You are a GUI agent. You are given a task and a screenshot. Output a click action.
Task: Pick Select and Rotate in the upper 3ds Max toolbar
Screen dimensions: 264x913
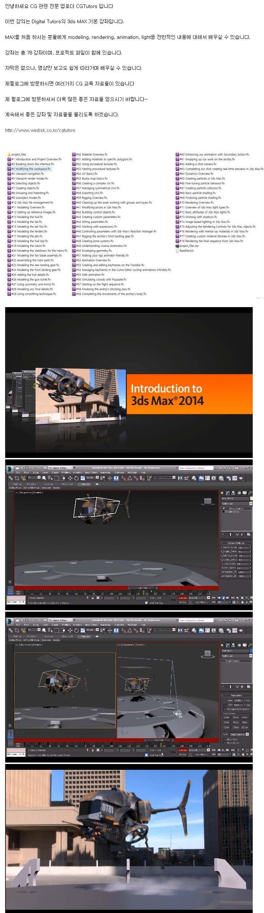(76, 478)
